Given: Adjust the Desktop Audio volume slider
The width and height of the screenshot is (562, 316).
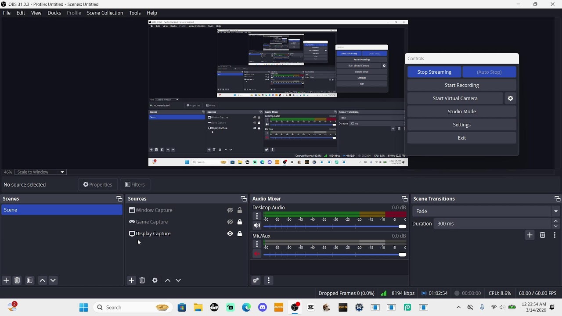Looking at the screenshot, I should 335,226.
